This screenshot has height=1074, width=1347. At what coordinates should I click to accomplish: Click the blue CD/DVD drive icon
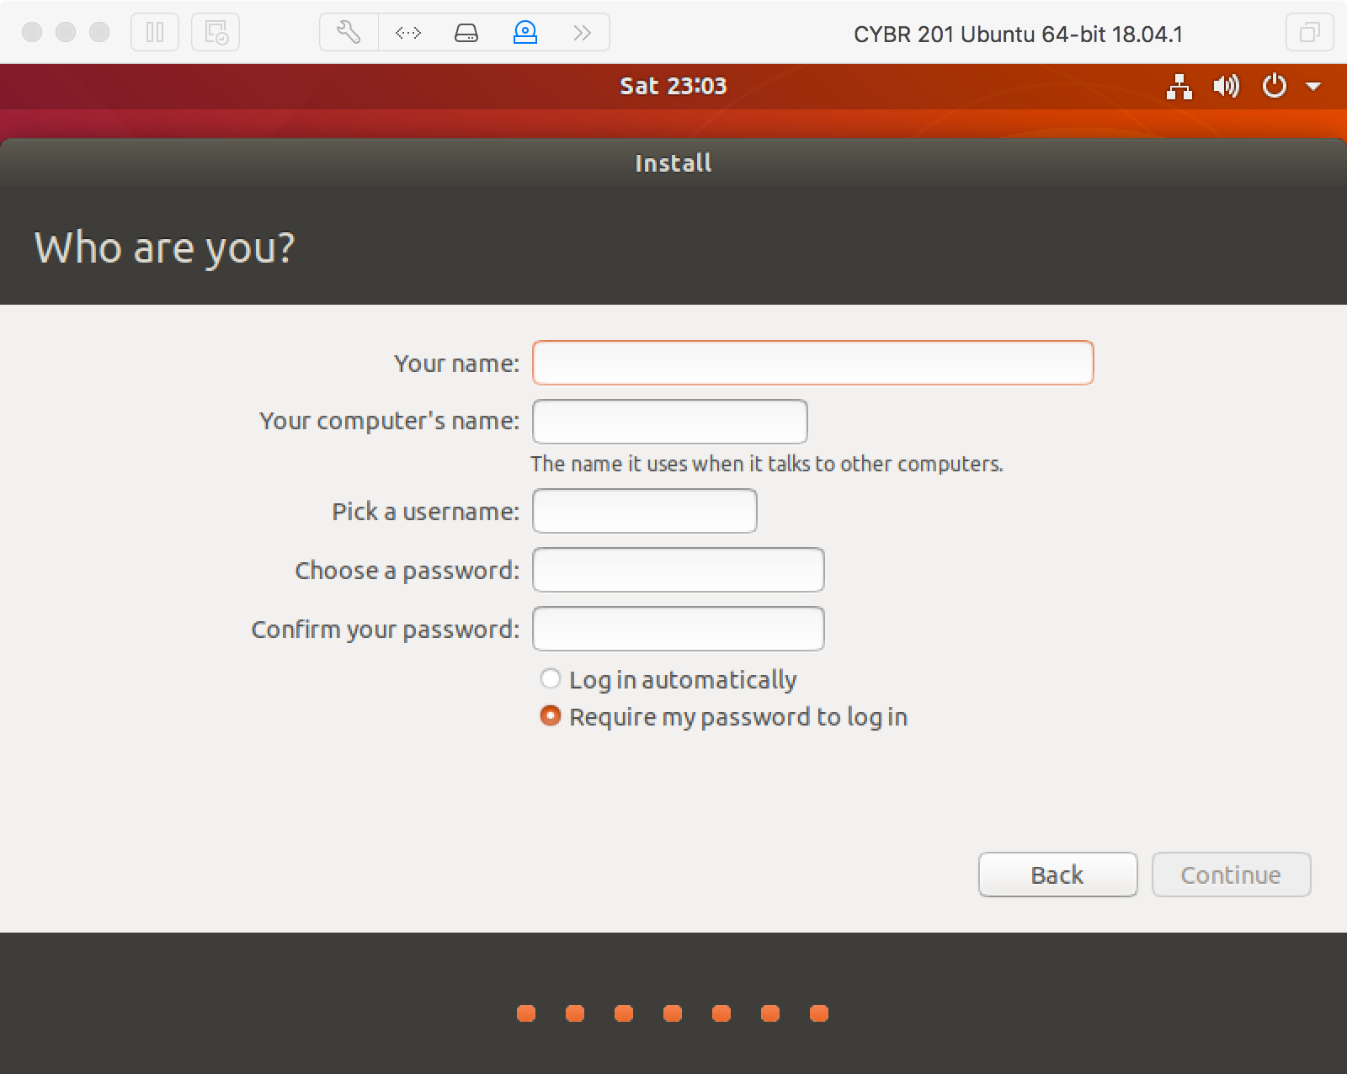pyautogui.click(x=525, y=33)
